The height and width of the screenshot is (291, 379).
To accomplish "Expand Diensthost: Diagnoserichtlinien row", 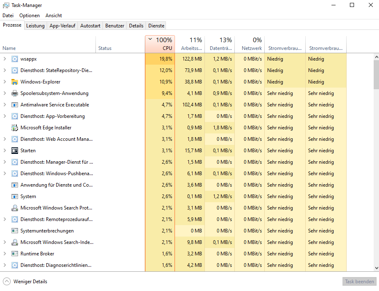I will click(x=5, y=265).
